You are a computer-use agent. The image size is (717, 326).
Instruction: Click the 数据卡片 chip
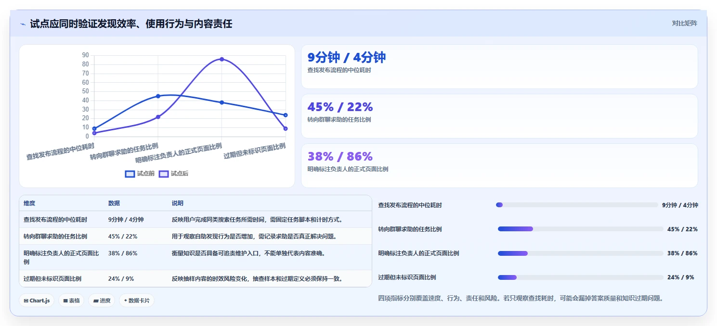pos(137,301)
